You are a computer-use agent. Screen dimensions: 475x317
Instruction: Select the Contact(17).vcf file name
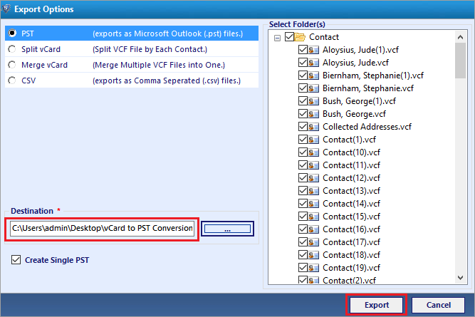pyautogui.click(x=351, y=242)
